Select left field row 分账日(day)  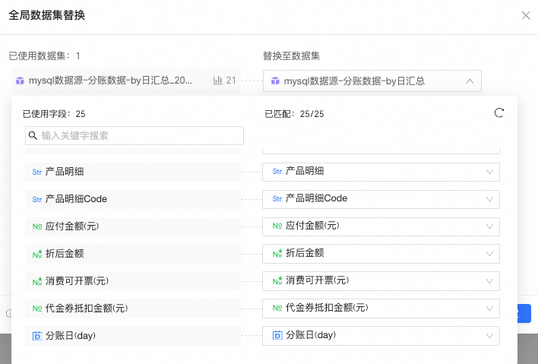[133, 336]
